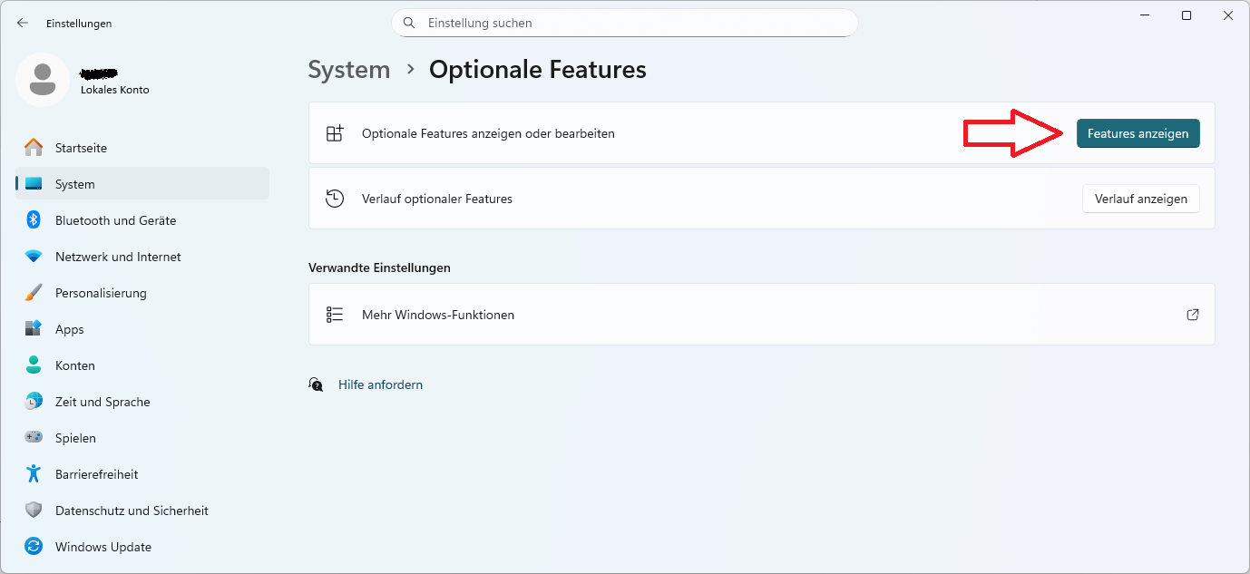Open Verlauf anzeigen for optional features
Screen dimensions: 1250x574
1140,199
